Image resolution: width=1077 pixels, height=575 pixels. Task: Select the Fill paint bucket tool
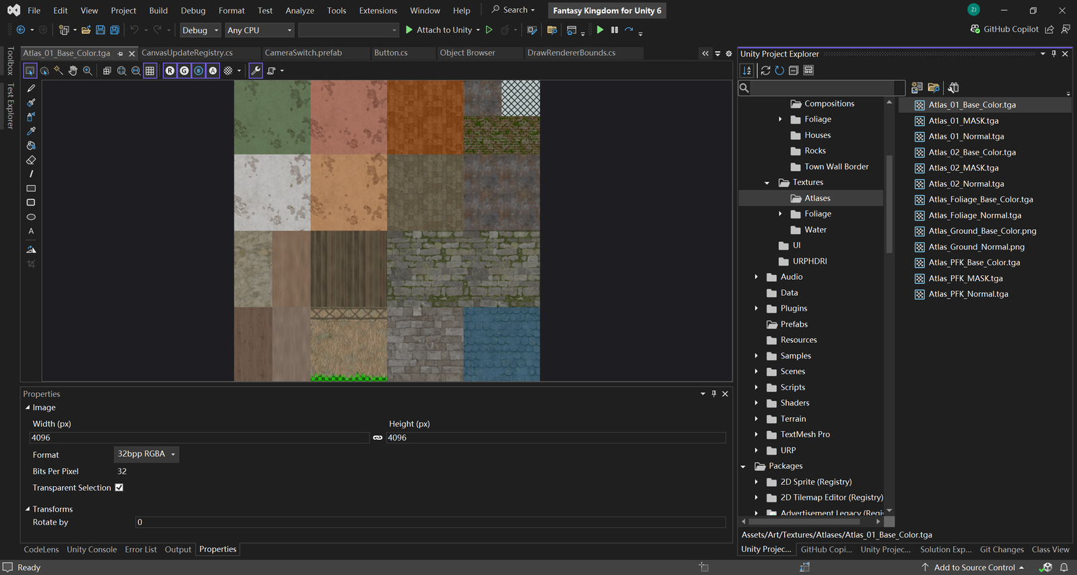31,145
